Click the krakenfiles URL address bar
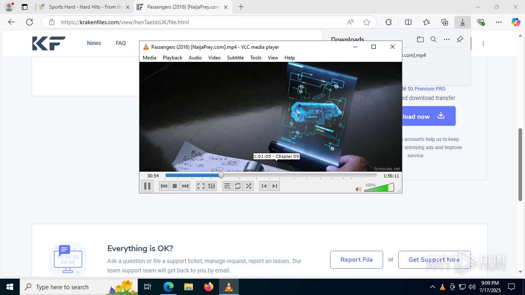The height and width of the screenshot is (295, 525). click(x=197, y=22)
